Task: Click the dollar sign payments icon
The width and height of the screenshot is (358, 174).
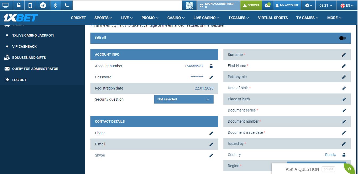Action: 55,5
